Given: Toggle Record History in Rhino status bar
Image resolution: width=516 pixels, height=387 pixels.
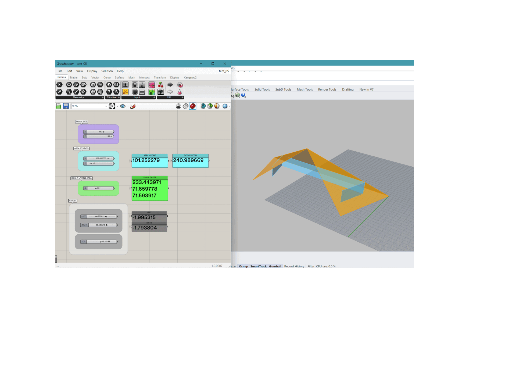Looking at the screenshot, I should click(x=294, y=266).
